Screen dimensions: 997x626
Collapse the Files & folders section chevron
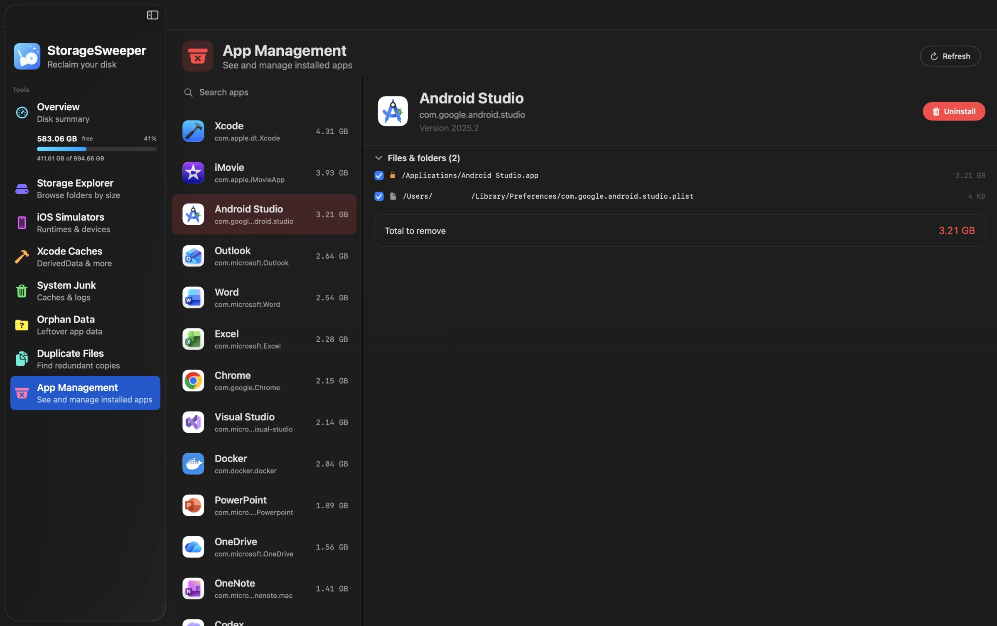point(378,158)
